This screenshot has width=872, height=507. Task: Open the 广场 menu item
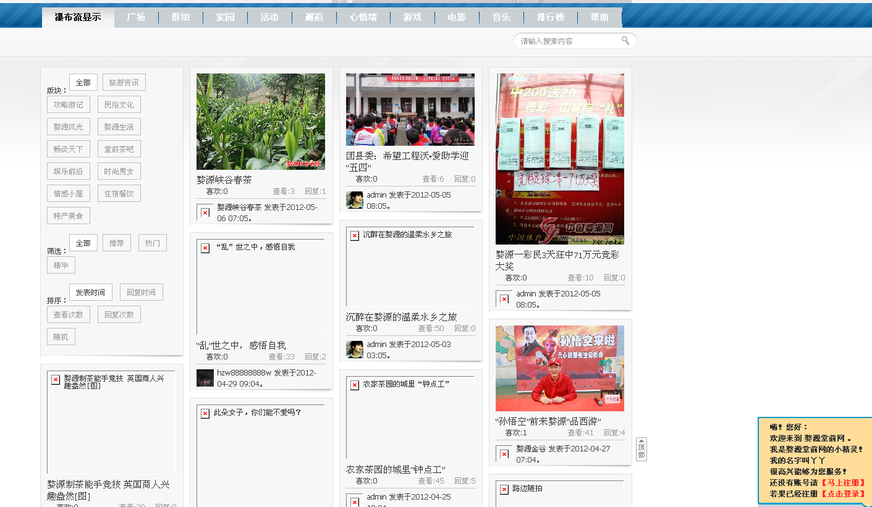point(136,17)
